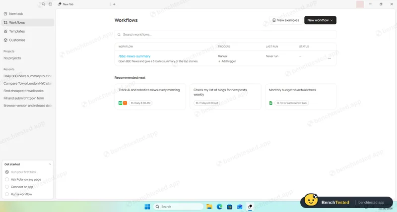
Task: Click the LAST RUN column header
Action: (272, 47)
